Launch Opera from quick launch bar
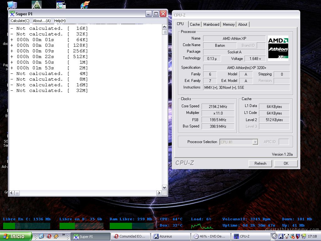 pos(49,236)
